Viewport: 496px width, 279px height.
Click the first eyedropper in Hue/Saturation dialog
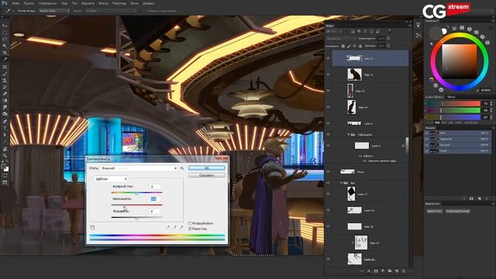coord(168,227)
